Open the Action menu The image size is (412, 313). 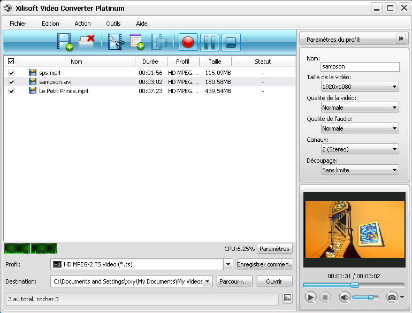[x=82, y=24]
